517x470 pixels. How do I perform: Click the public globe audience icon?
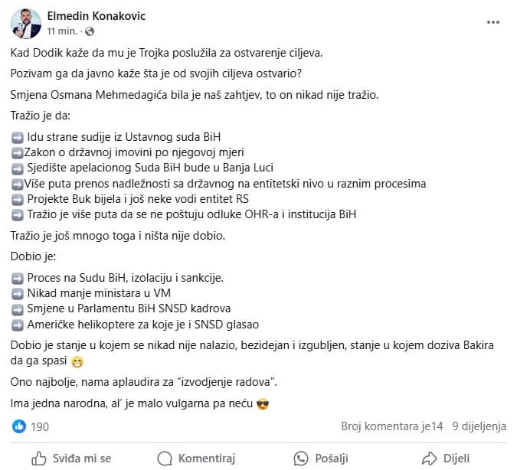[90, 31]
